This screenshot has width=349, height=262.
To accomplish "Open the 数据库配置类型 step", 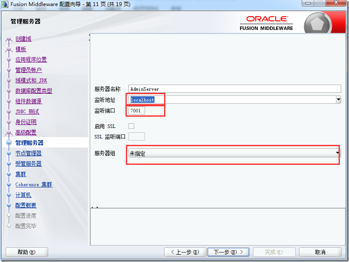I will click(34, 91).
